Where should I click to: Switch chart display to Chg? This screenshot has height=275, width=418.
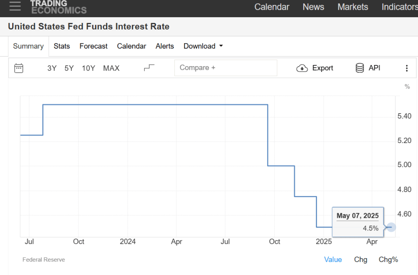(360, 259)
